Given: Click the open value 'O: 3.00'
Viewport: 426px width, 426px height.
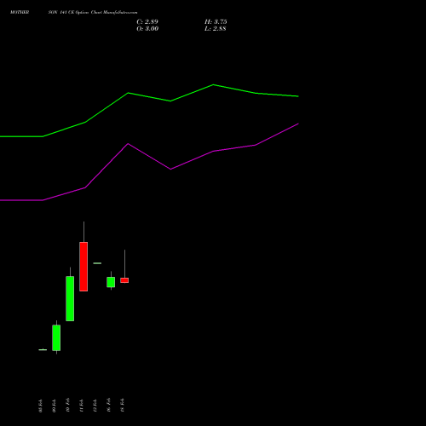Looking at the screenshot, I should point(147,28).
